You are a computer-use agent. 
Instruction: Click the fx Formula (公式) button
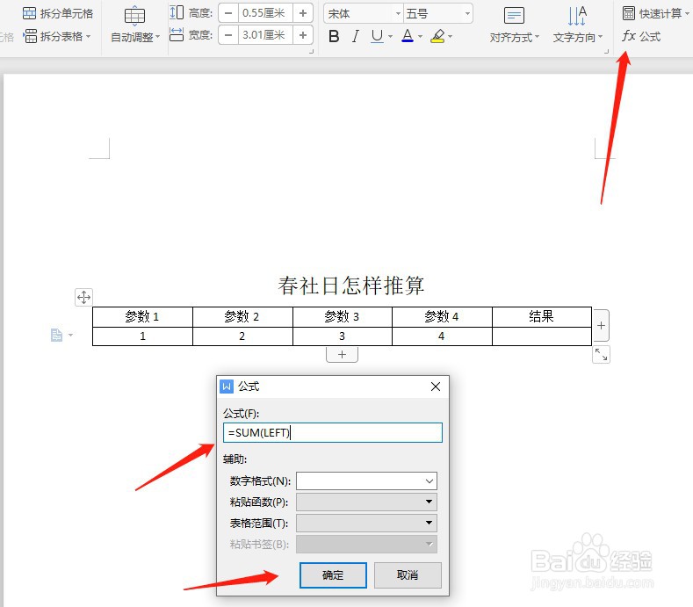tap(641, 36)
